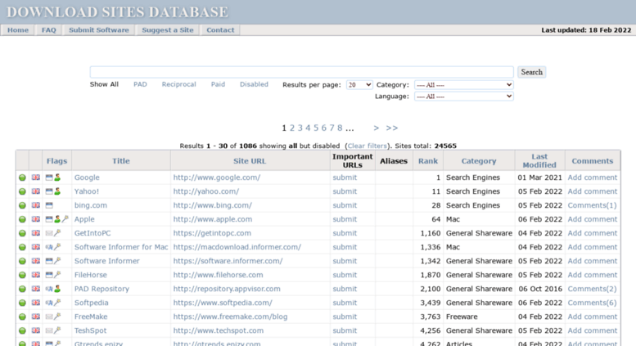Click the wand icon in TeshSpot row
The width and height of the screenshot is (636, 346).
pyautogui.click(x=57, y=330)
